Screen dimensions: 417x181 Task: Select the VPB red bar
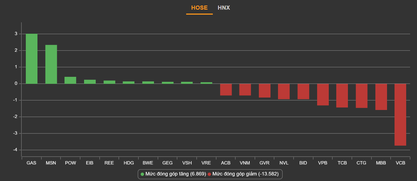coord(323,95)
